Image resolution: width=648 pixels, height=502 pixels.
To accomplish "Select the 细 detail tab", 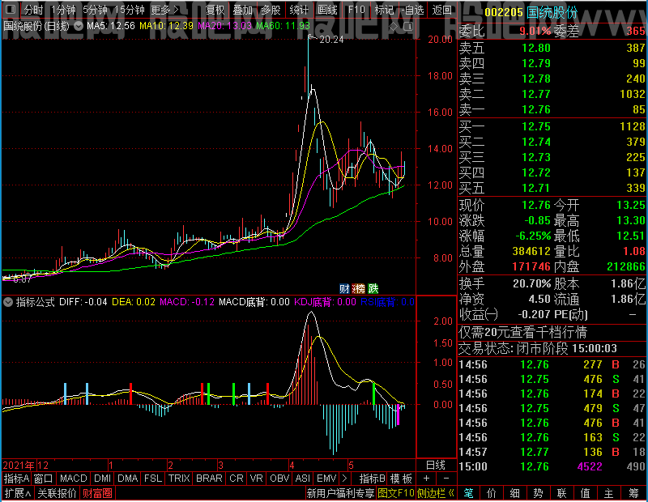I will tap(515, 493).
